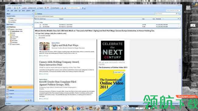
Task: Sort by From column header
Action: click(44, 19)
